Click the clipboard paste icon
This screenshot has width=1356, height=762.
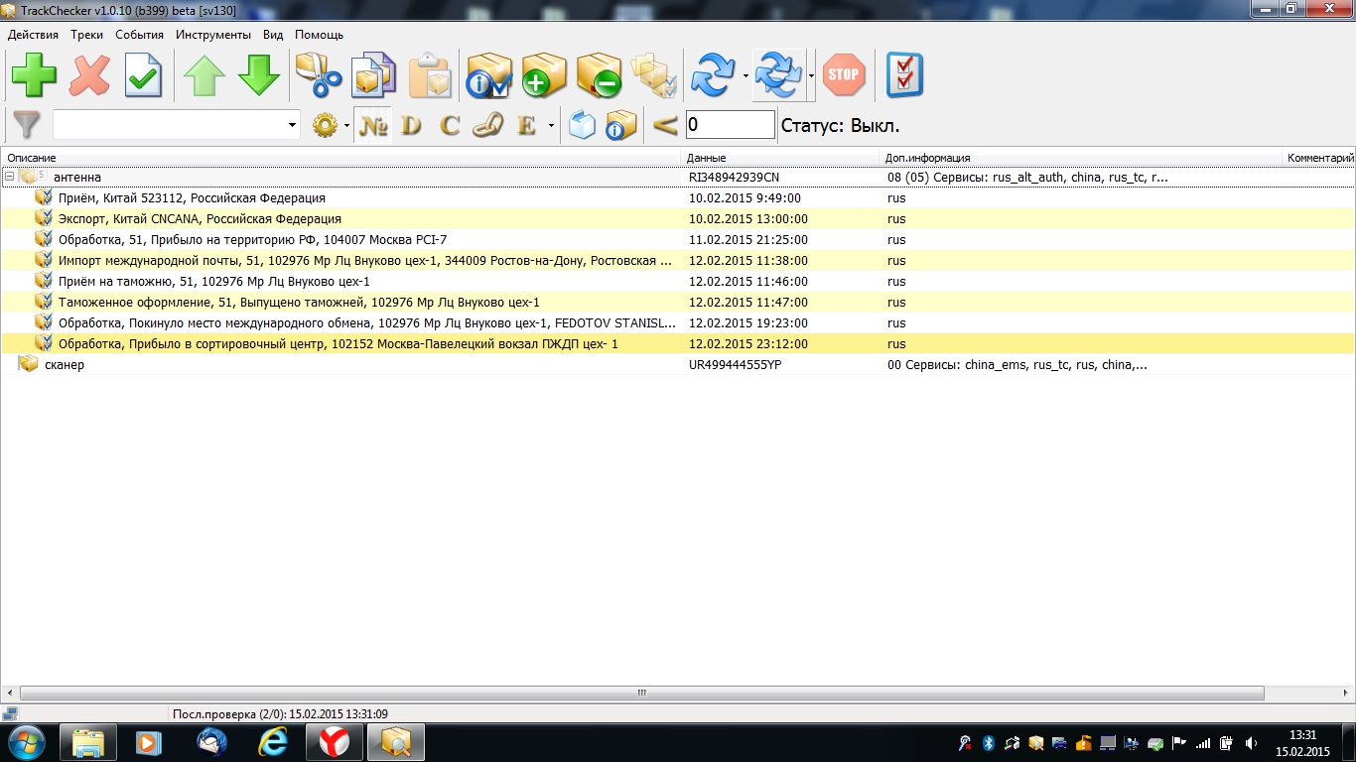430,75
